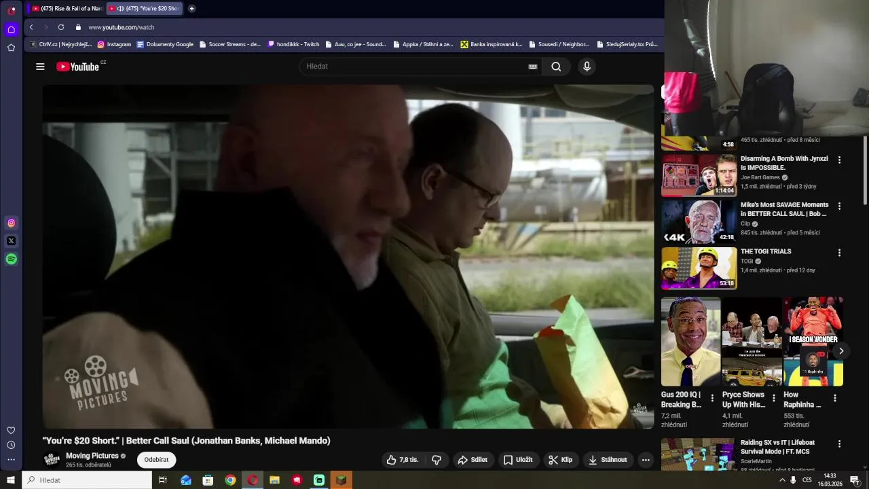Save the video with Uložit
Screen dimensions: 869x489
pyautogui.click(x=517, y=460)
